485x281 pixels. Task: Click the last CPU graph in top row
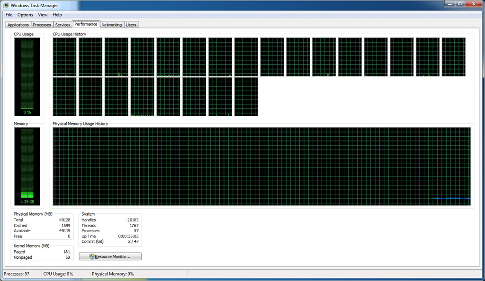[453, 57]
